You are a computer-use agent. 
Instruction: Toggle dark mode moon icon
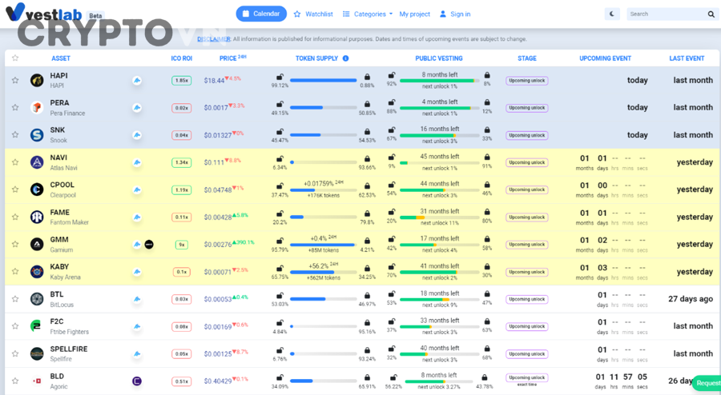coord(611,14)
